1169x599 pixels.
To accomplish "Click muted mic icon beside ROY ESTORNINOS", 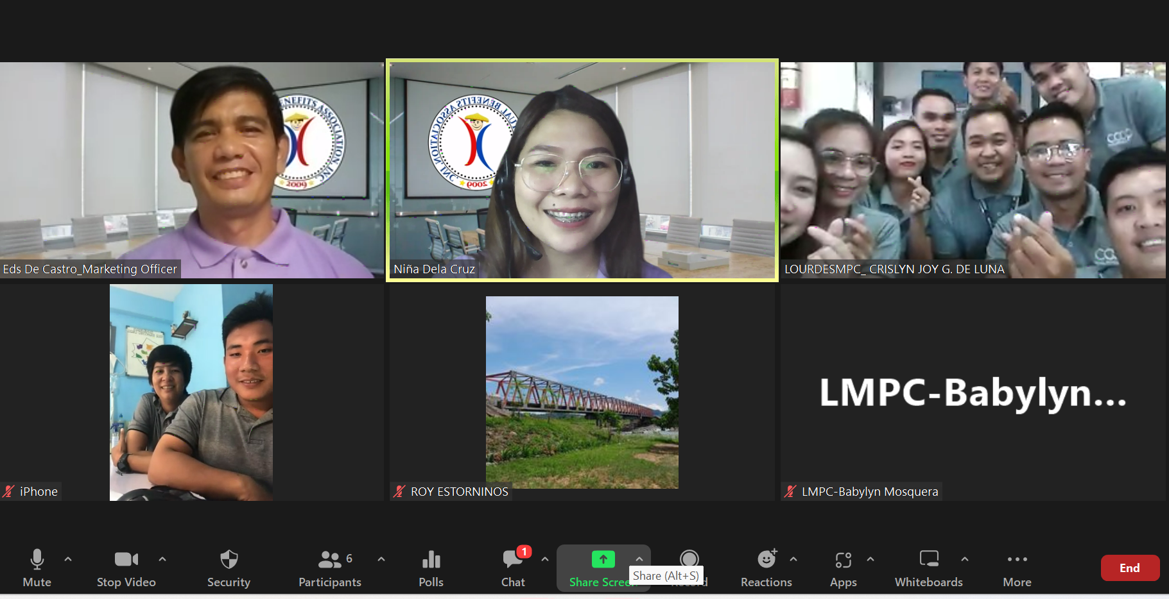I will 399,492.
